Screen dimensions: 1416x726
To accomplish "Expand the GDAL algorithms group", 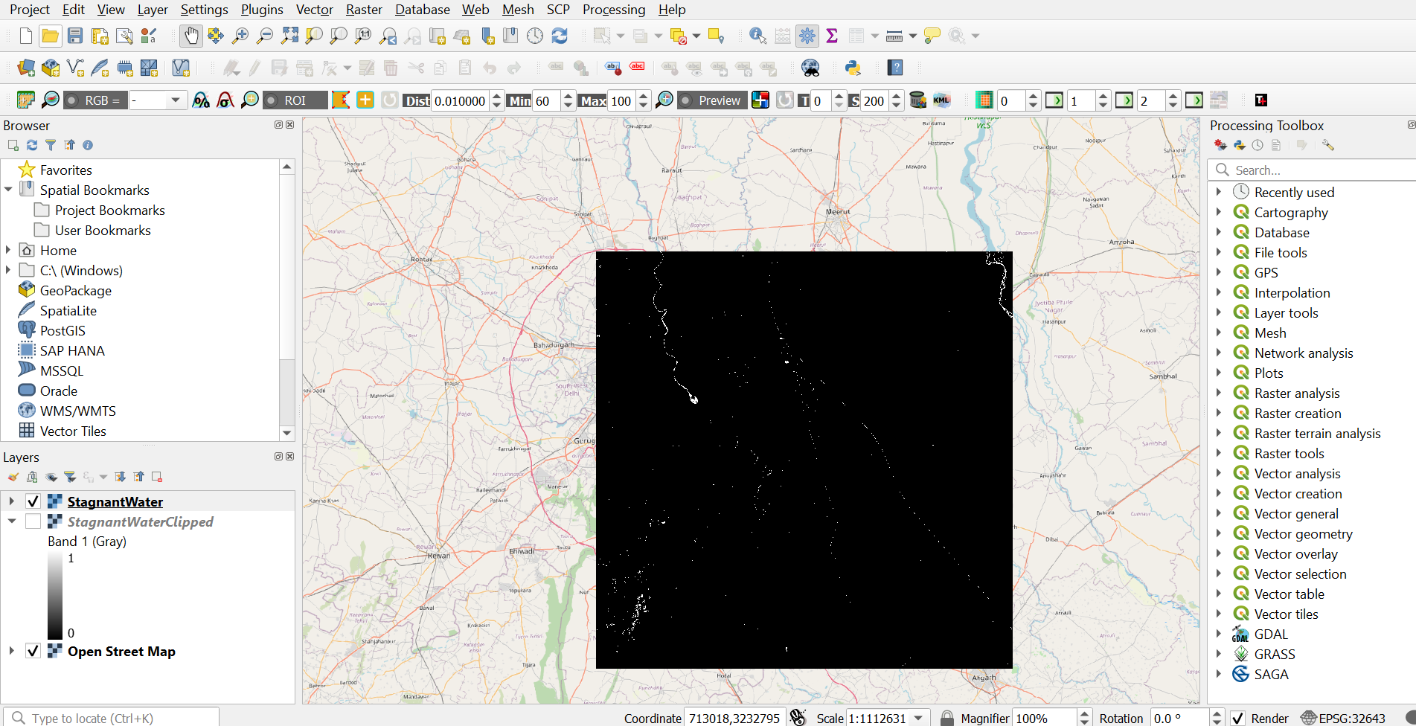I will pyautogui.click(x=1219, y=634).
